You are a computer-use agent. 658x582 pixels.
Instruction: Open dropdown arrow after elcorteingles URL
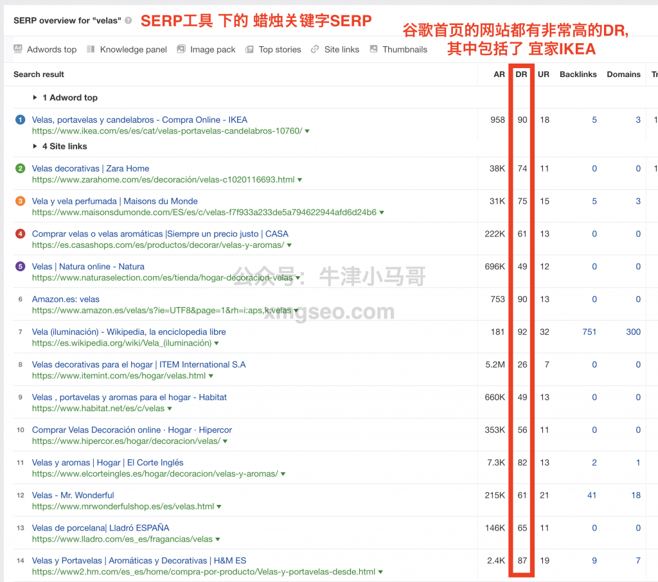pos(283,475)
